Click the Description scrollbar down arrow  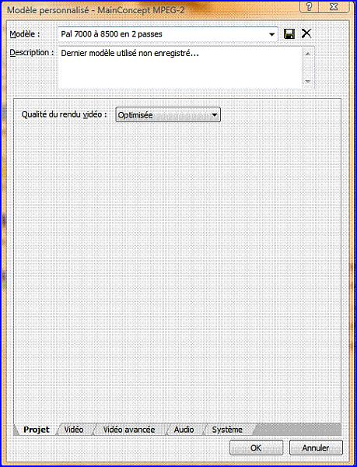[308, 81]
